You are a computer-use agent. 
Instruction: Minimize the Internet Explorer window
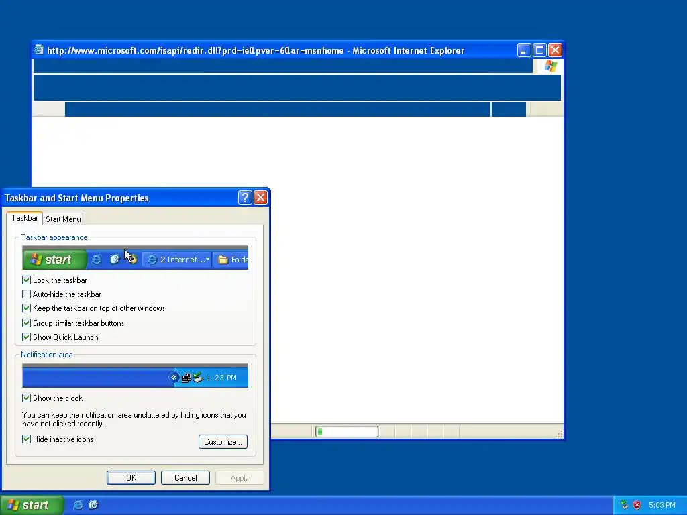tap(523, 50)
